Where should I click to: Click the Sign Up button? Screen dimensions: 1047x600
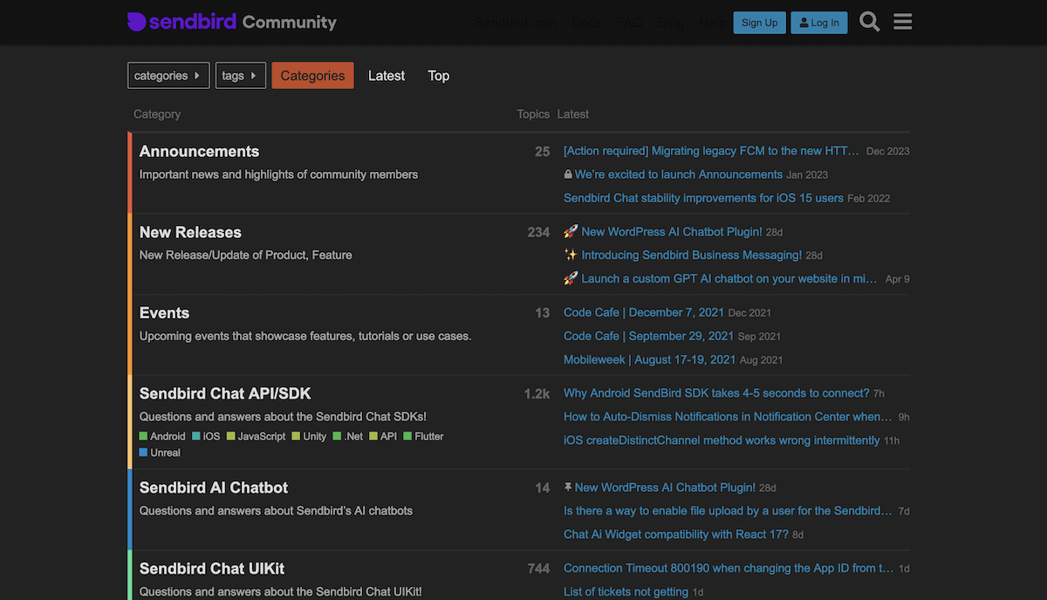click(x=759, y=23)
